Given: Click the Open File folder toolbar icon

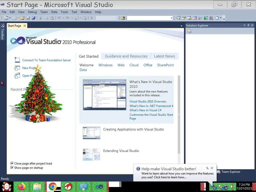Looking at the screenshot, I should (22, 18).
